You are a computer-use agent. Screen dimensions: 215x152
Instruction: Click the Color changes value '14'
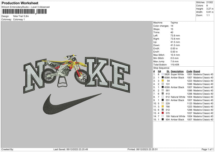[172, 26]
